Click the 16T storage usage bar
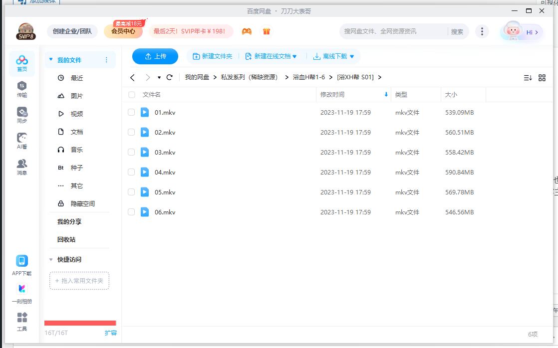The width and height of the screenshot is (558, 348). pyautogui.click(x=80, y=323)
